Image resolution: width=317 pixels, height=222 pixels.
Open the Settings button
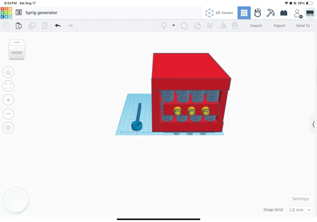[x=300, y=199]
